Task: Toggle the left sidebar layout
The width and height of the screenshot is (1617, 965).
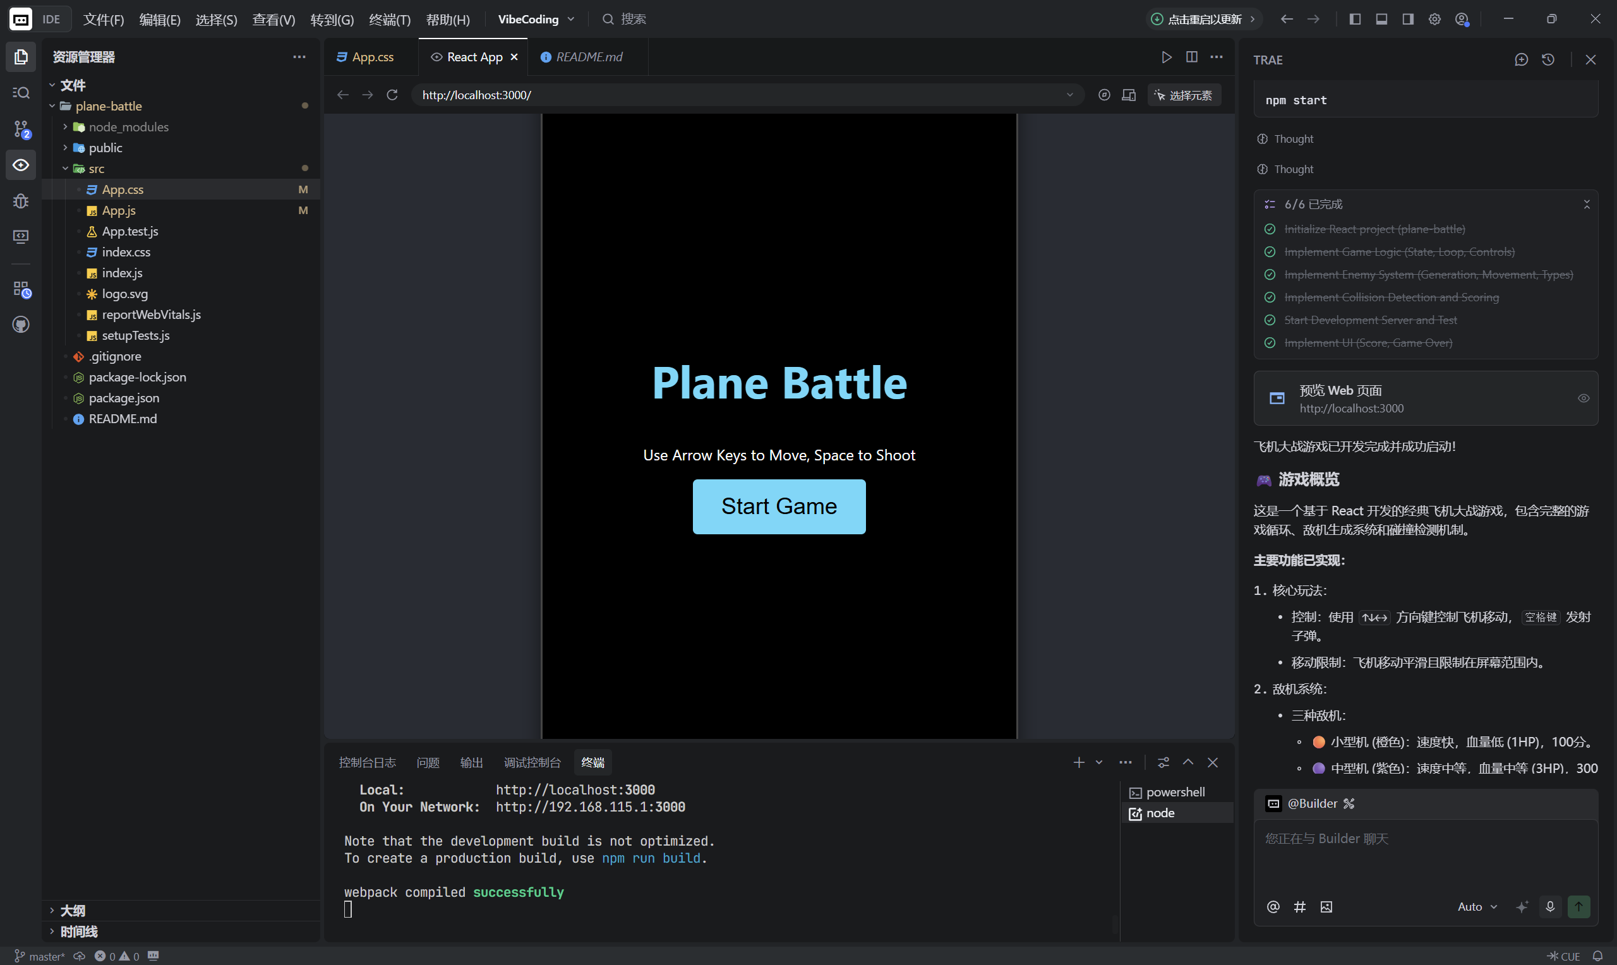Action: click(1355, 20)
